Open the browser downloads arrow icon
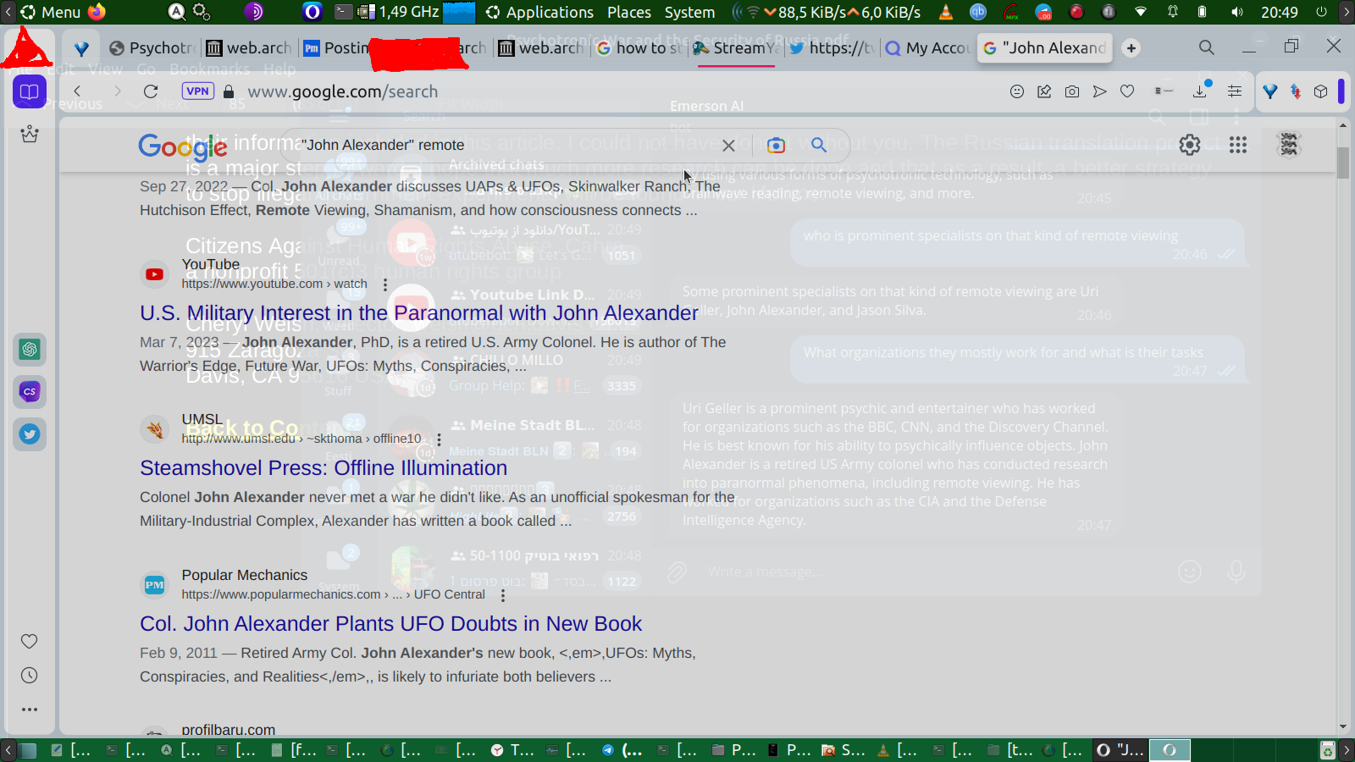The height and width of the screenshot is (762, 1355). pos(1200,91)
